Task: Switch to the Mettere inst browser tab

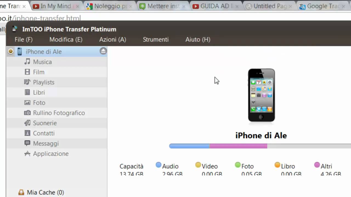Action: [162, 6]
